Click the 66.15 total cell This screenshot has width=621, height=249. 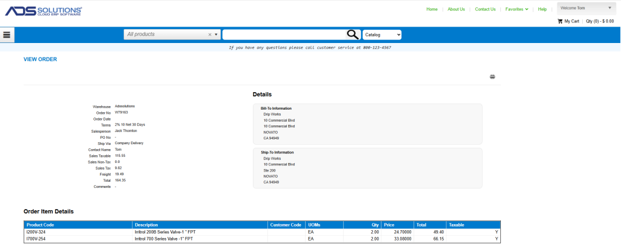[x=429, y=239]
